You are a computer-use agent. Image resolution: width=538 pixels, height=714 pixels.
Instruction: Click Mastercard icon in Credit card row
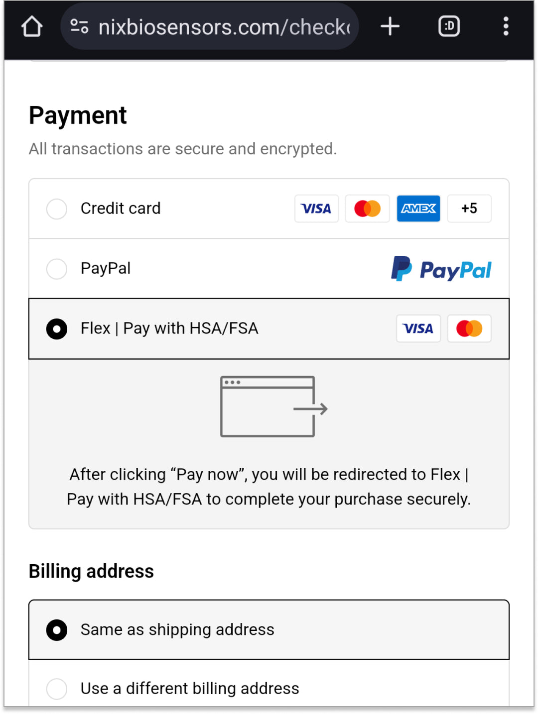367,208
